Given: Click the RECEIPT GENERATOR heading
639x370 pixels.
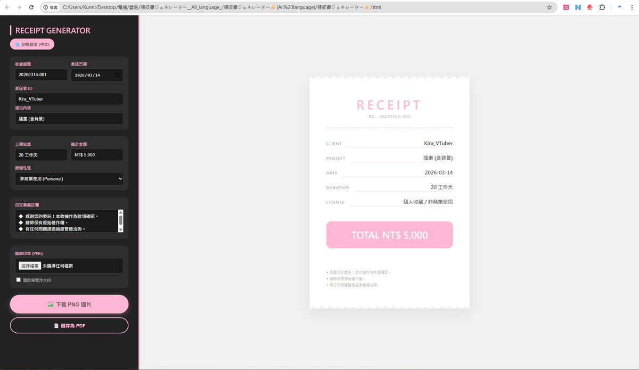Looking at the screenshot, I should tap(53, 30).
